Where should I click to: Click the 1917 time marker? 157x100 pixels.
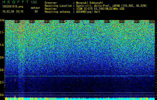[x=107, y=21]
